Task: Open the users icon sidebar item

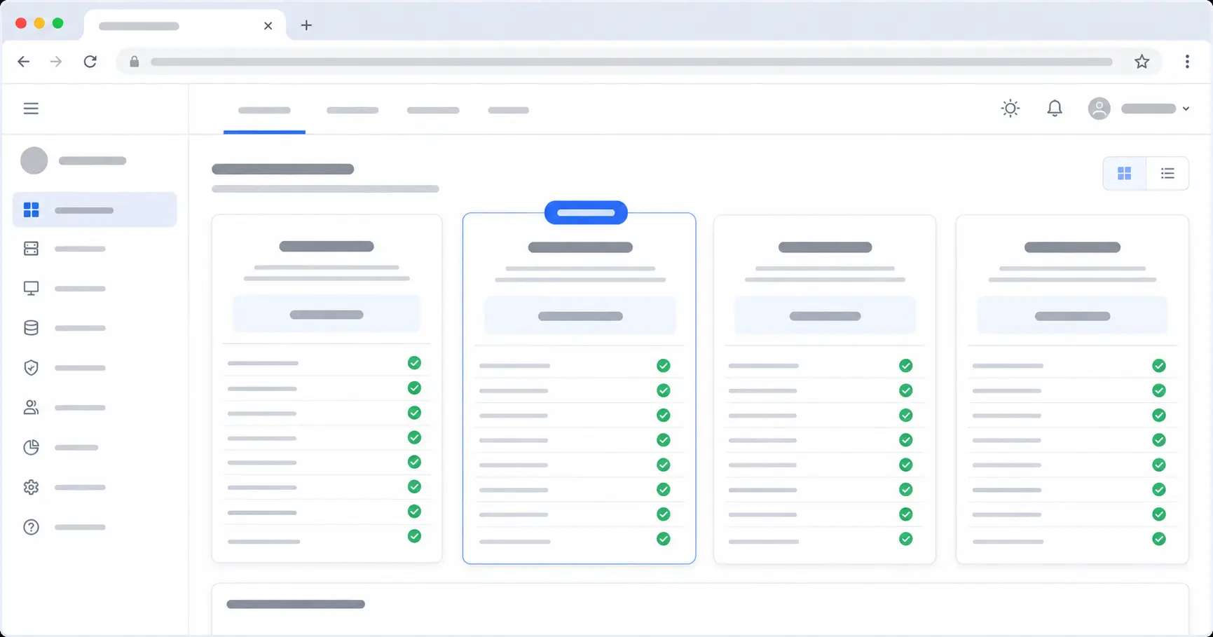Action: [x=31, y=407]
